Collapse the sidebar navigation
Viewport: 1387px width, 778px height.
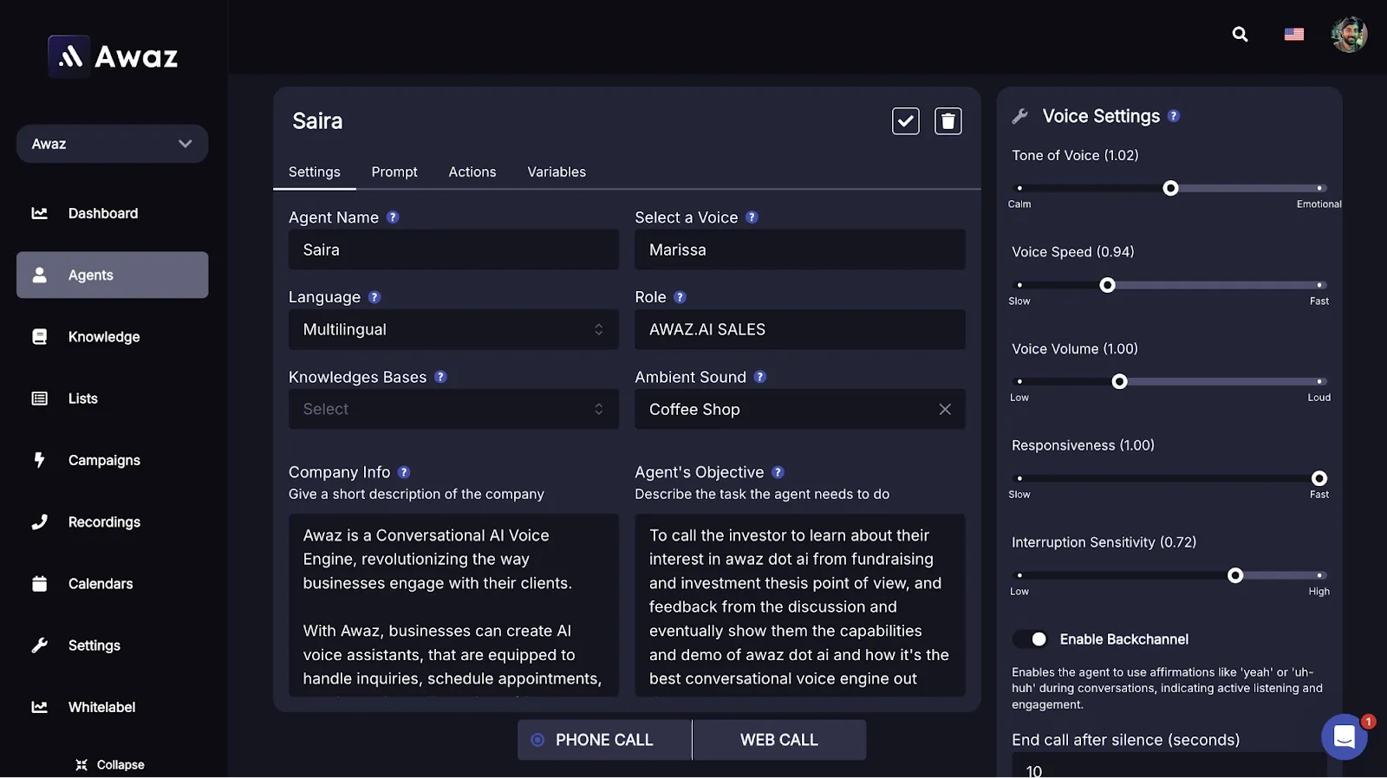(110, 765)
